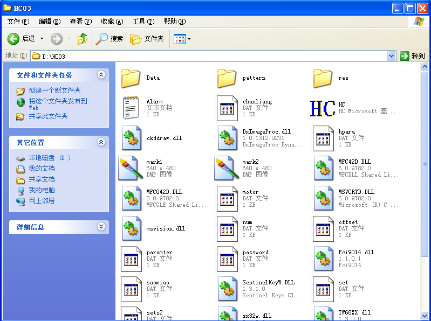Select the SentinelKeyW.DLL file icon
The image size is (431, 321).
(227, 289)
